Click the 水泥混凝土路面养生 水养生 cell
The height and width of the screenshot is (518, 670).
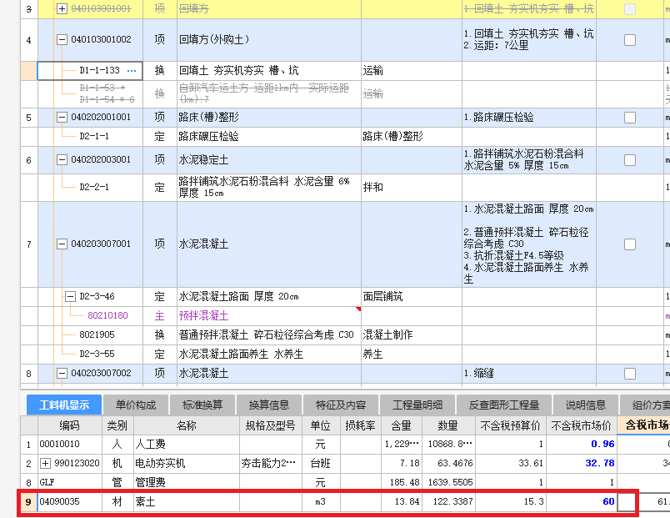(x=269, y=355)
